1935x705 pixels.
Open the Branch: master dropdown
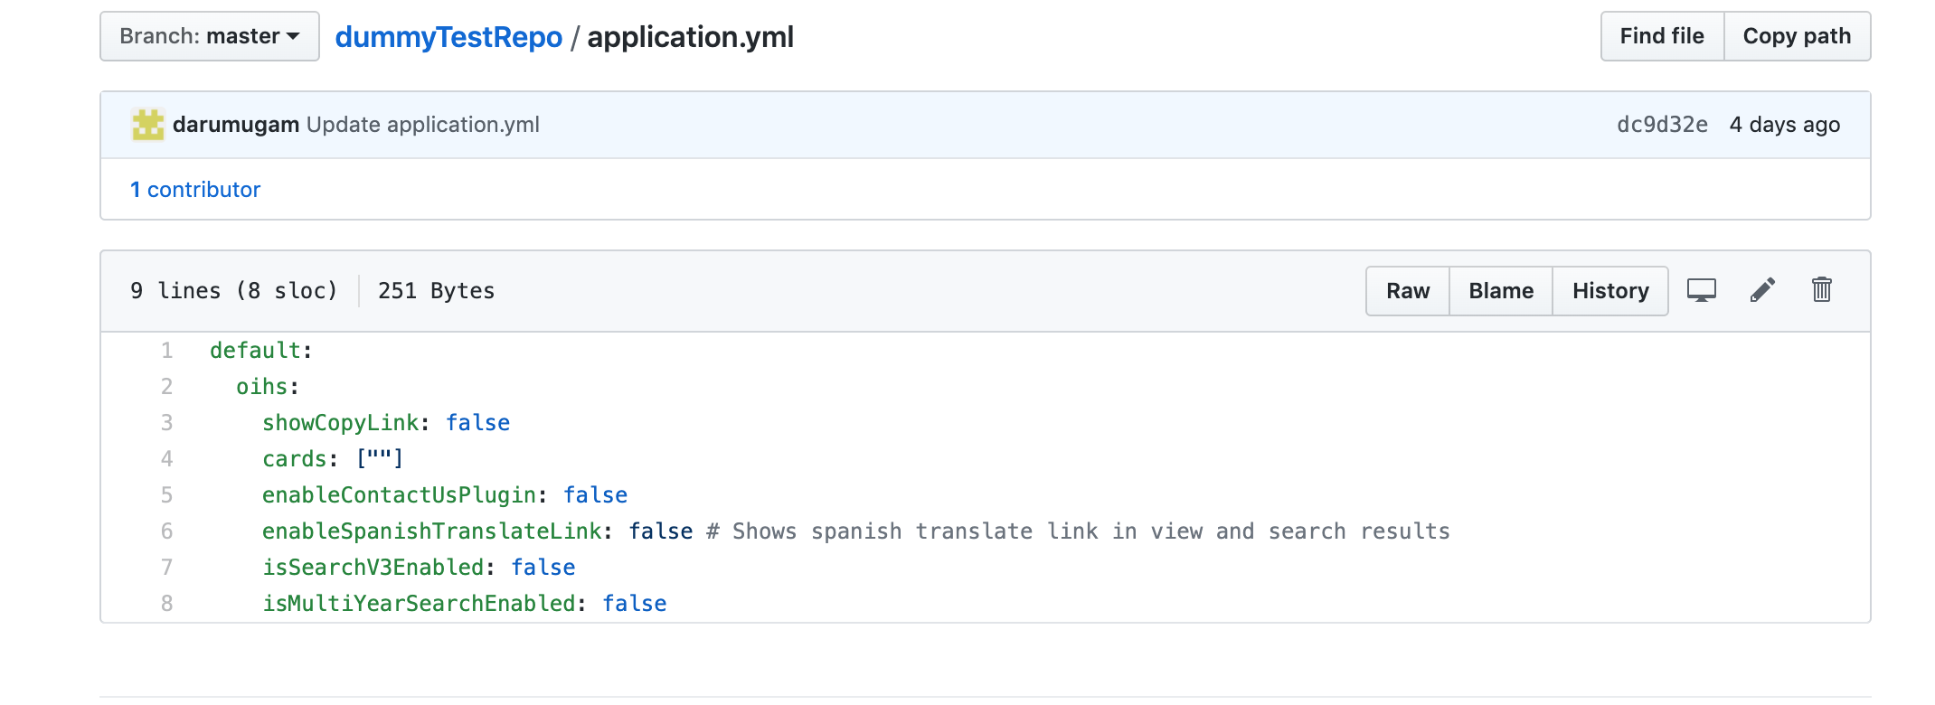point(210,36)
